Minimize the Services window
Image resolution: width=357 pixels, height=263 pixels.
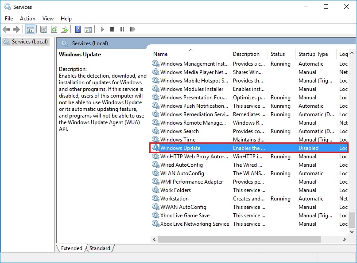coord(306,7)
